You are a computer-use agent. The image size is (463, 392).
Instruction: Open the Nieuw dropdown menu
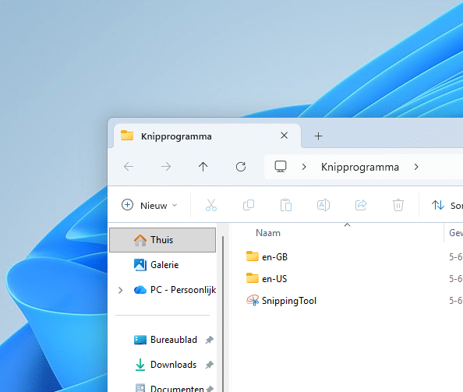[x=150, y=205]
